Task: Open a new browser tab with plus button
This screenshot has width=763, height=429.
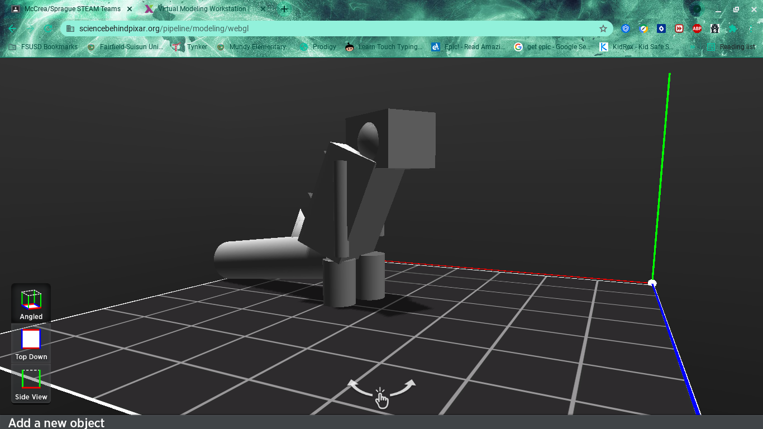Action: tap(284, 9)
